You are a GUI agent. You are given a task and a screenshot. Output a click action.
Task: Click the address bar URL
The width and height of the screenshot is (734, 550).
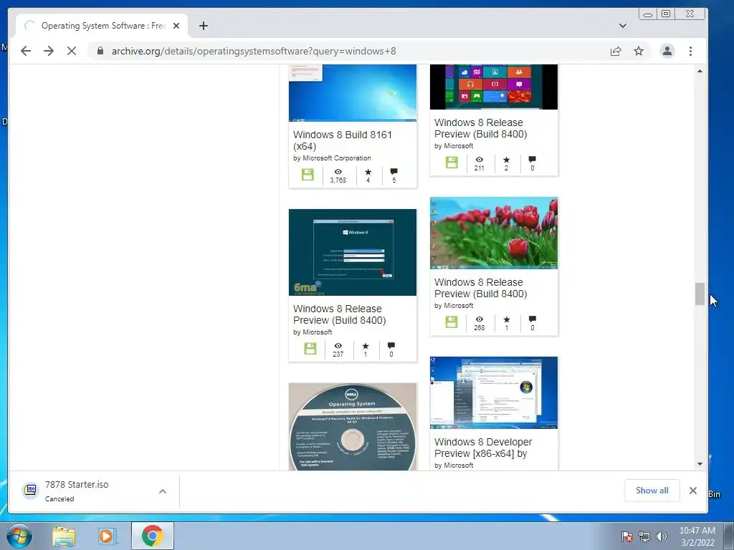click(254, 51)
